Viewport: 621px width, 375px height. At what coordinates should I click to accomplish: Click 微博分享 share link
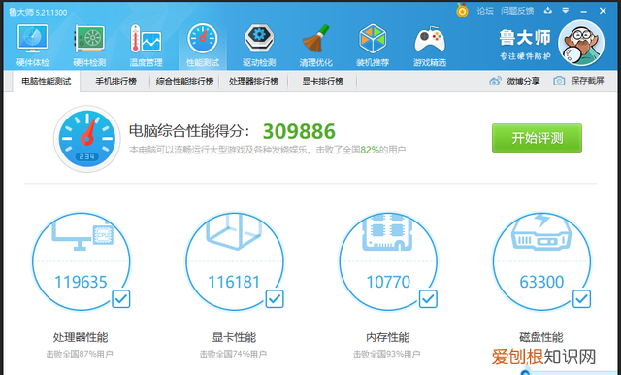click(x=523, y=81)
